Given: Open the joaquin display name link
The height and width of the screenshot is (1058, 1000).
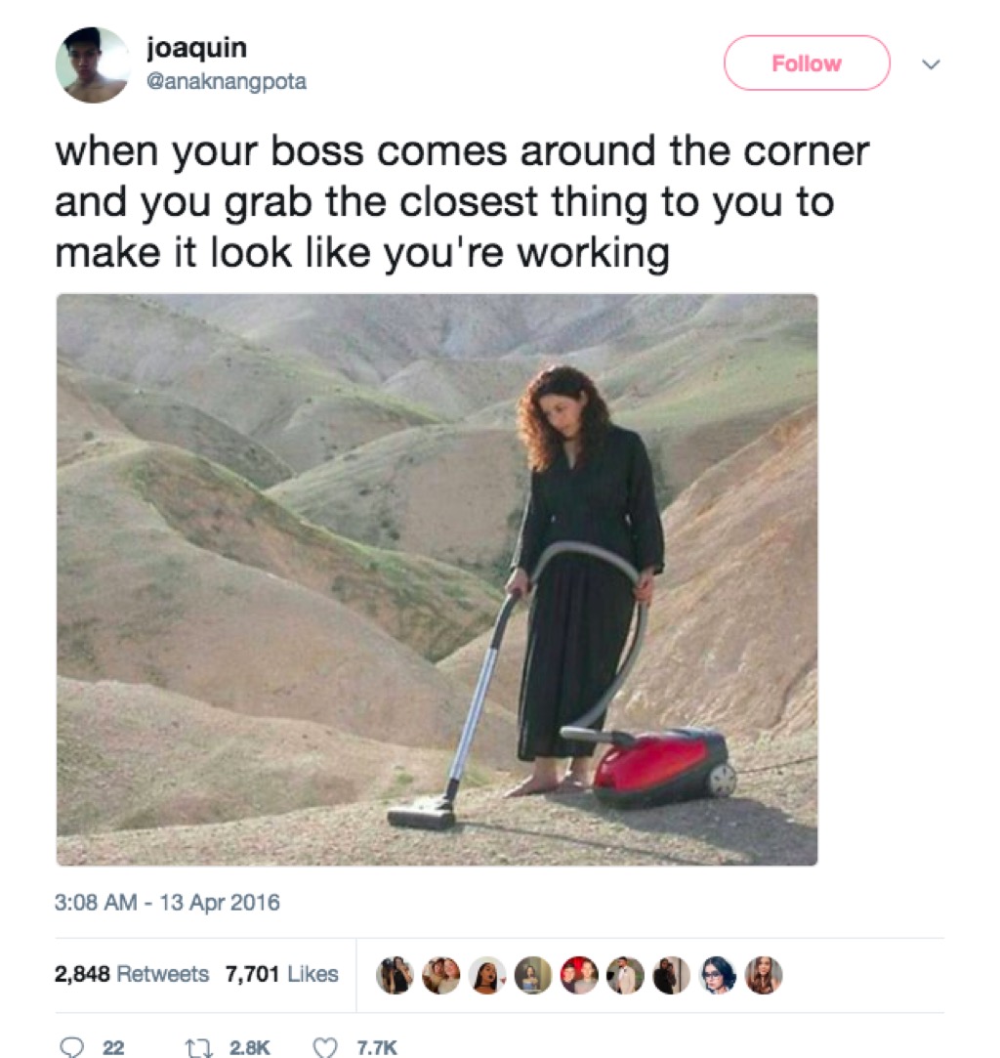Looking at the screenshot, I should click(197, 47).
